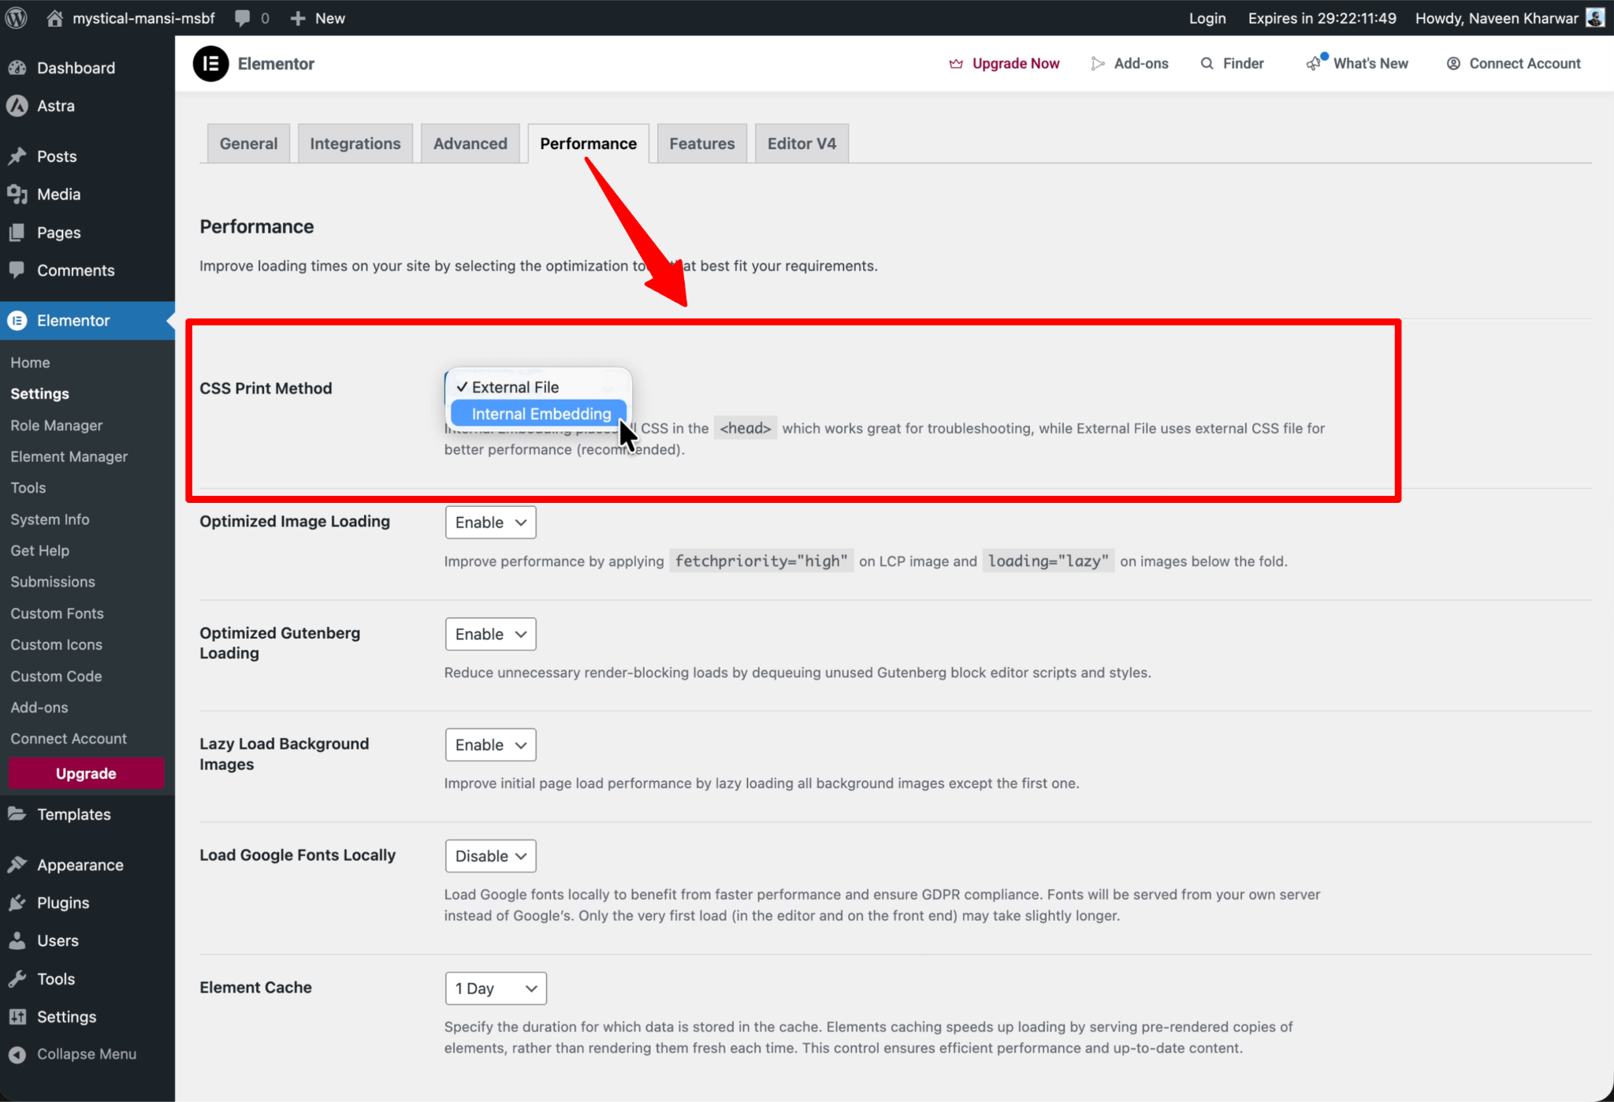Click the user avatar in admin bar
Viewport: 1614px width, 1102px height.
1594,17
